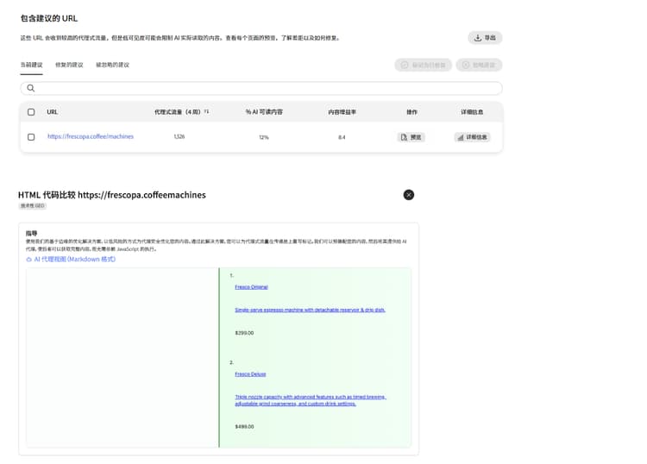
Task: Close the HTML 代码比较 panel with the X
Action: coord(409,195)
